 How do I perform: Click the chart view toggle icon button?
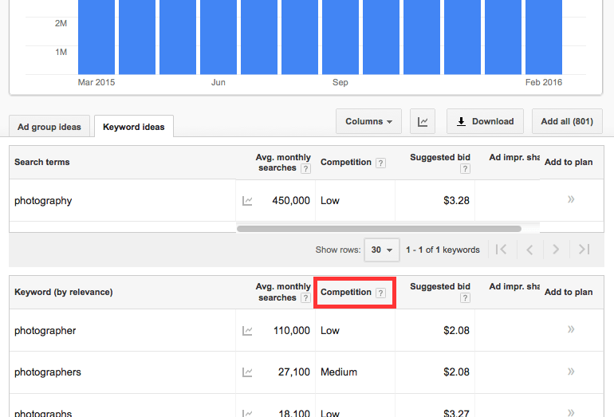[x=423, y=122]
